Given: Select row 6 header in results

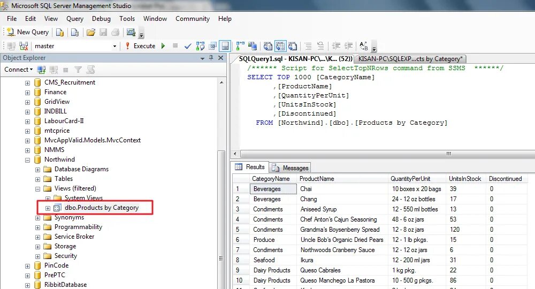Looking at the screenshot, I should coord(241,240).
